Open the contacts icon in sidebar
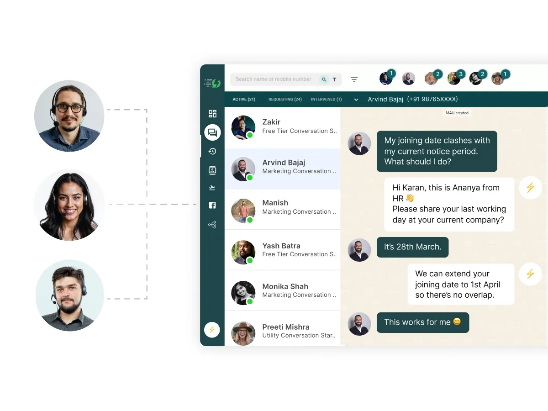 tap(212, 170)
